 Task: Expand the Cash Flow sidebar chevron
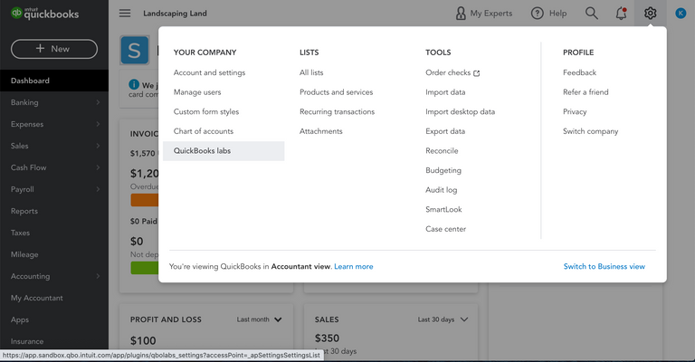coord(98,167)
